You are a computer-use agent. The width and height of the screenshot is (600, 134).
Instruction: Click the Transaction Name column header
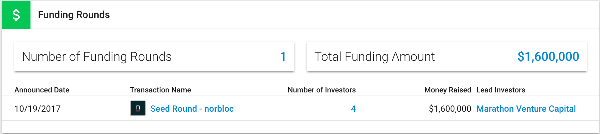(160, 90)
